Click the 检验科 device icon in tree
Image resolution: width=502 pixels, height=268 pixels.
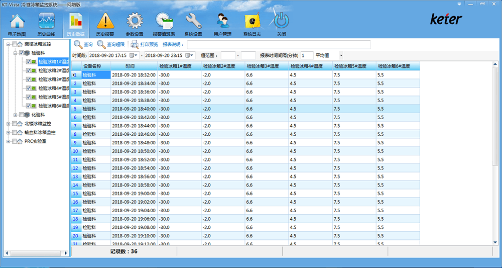tap(27, 53)
